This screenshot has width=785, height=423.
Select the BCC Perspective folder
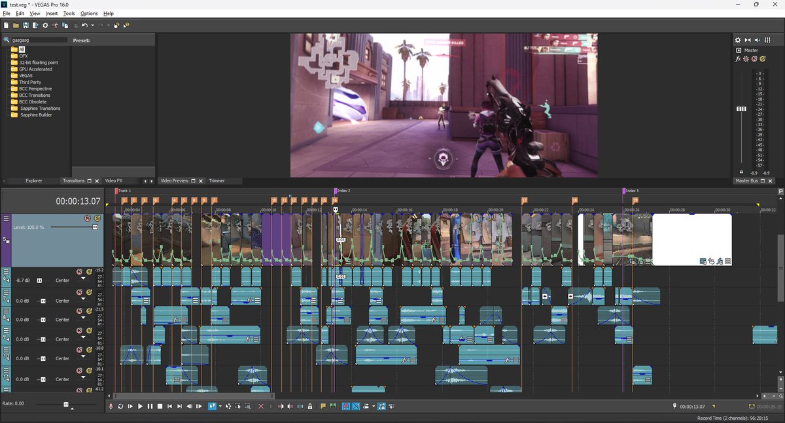point(35,89)
